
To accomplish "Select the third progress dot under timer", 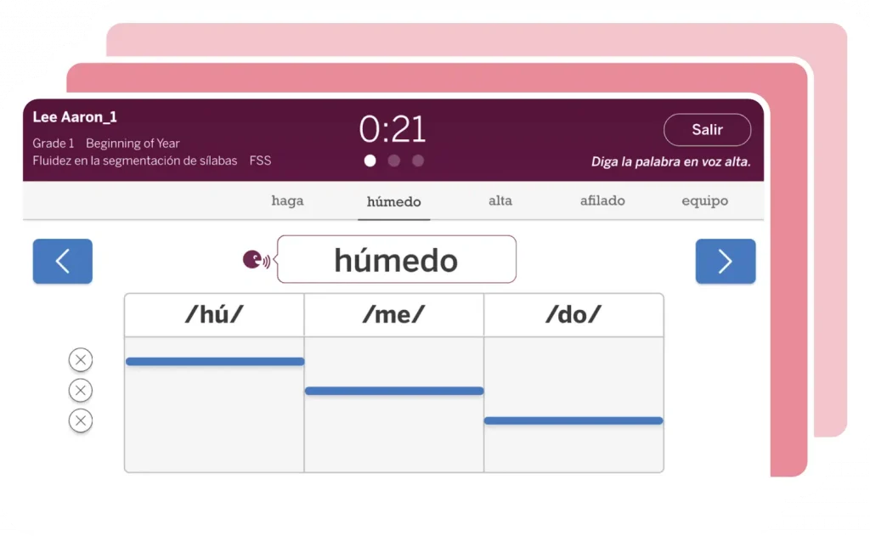I will tap(417, 161).
